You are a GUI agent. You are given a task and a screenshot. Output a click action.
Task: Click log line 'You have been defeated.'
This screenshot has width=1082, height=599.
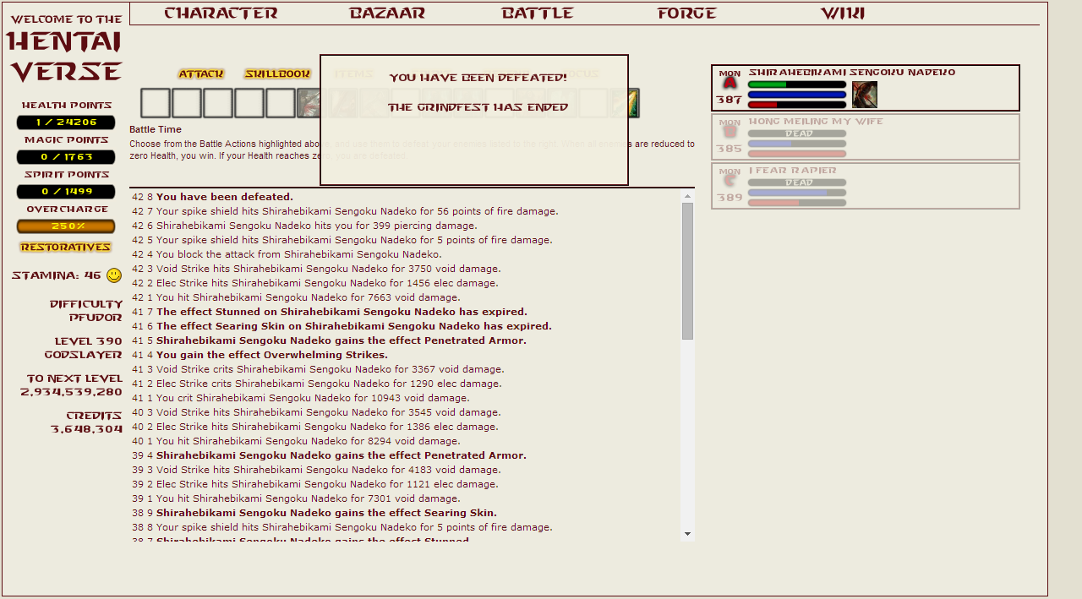point(225,197)
